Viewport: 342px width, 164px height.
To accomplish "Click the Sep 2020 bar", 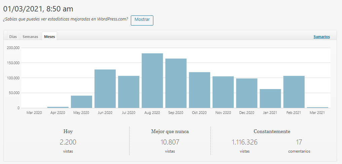I will click(176, 83).
